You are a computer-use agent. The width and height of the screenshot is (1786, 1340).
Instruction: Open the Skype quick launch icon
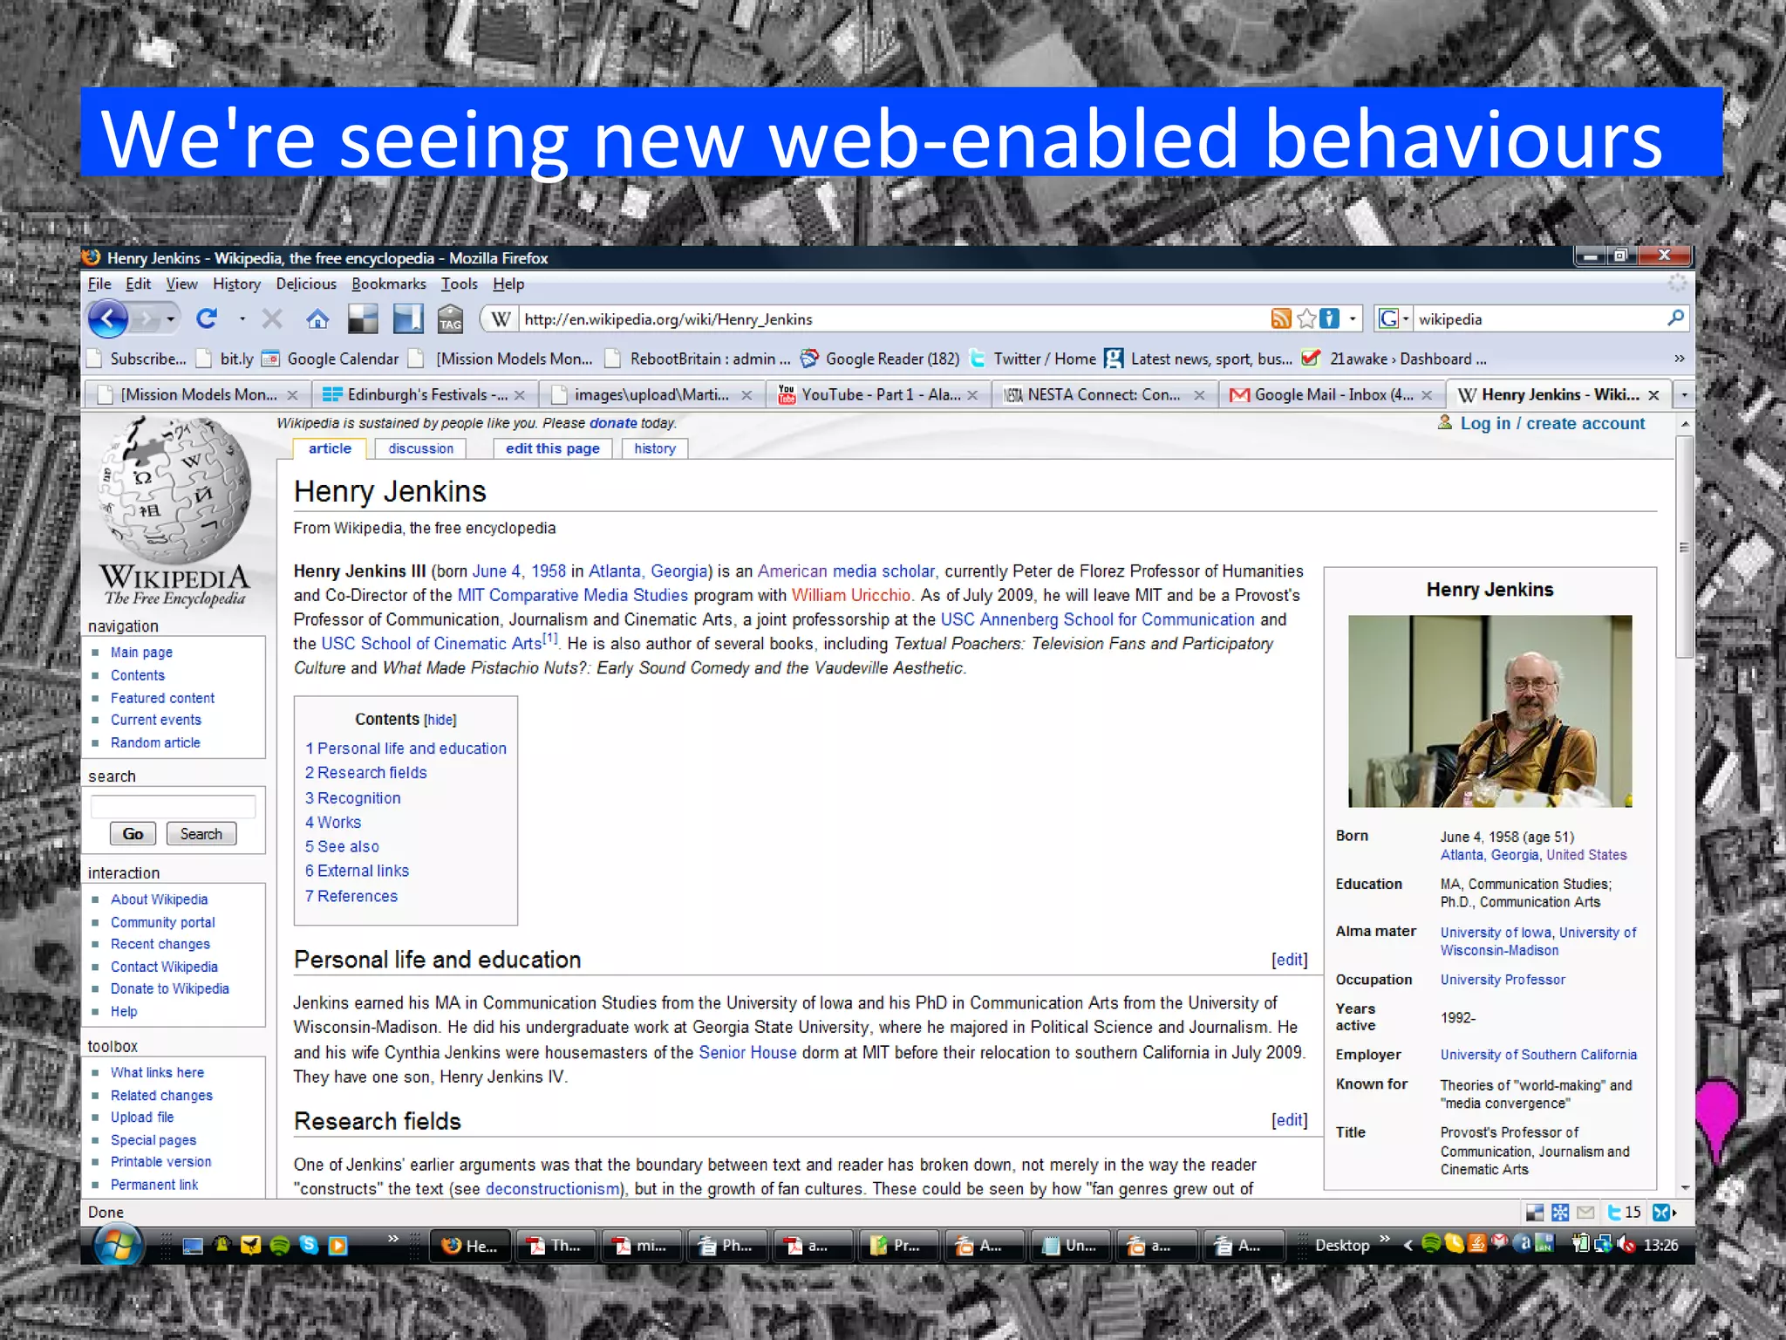pyautogui.click(x=309, y=1245)
